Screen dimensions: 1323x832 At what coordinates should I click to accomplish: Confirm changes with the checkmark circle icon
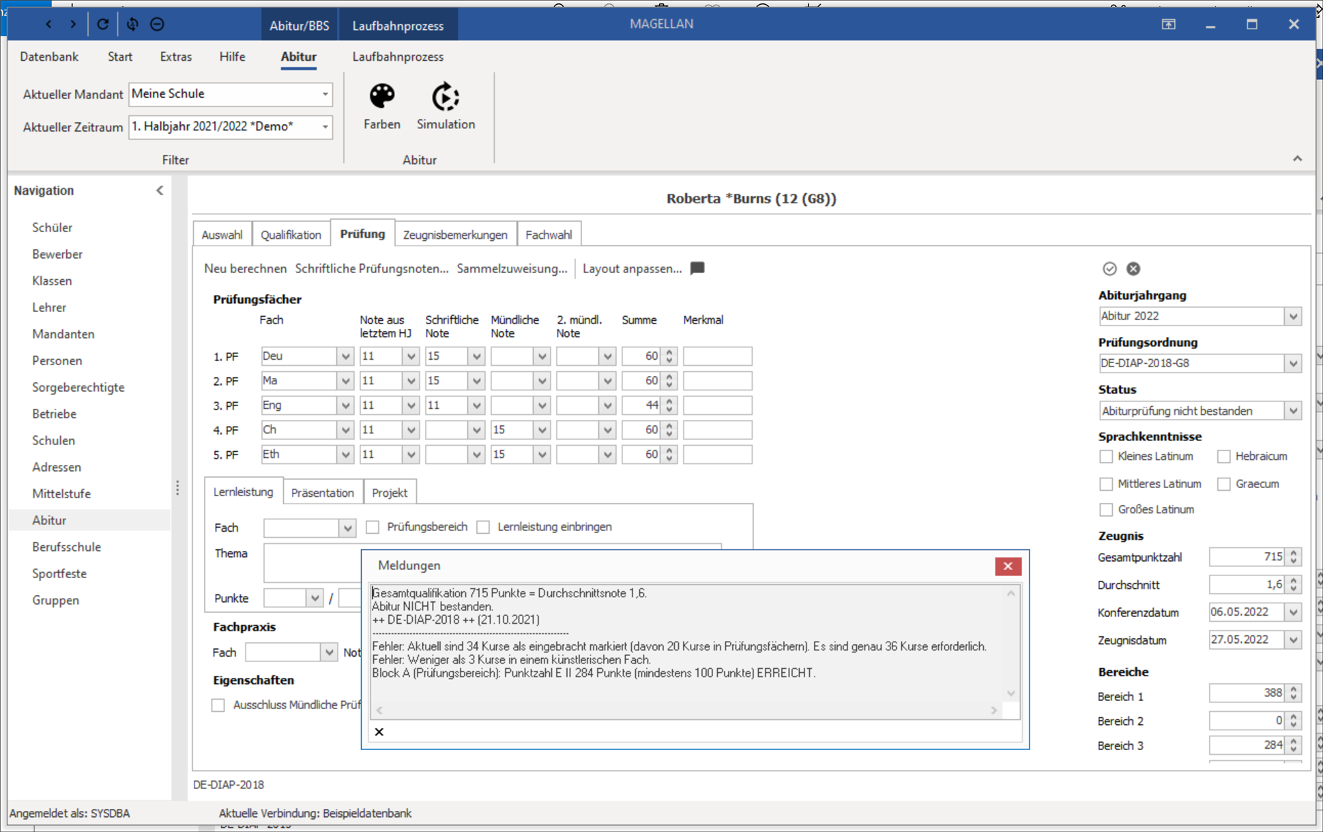(1109, 269)
